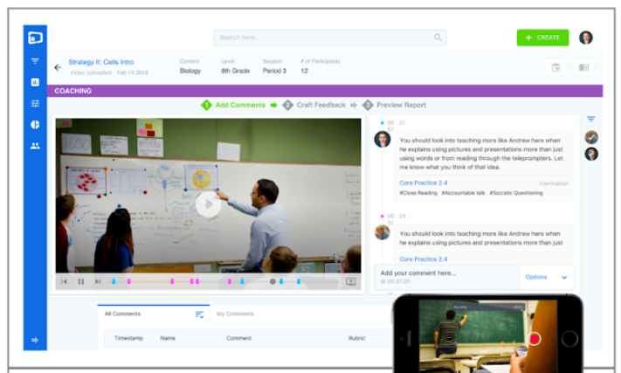Click into the 'Search here' field

coord(330,38)
